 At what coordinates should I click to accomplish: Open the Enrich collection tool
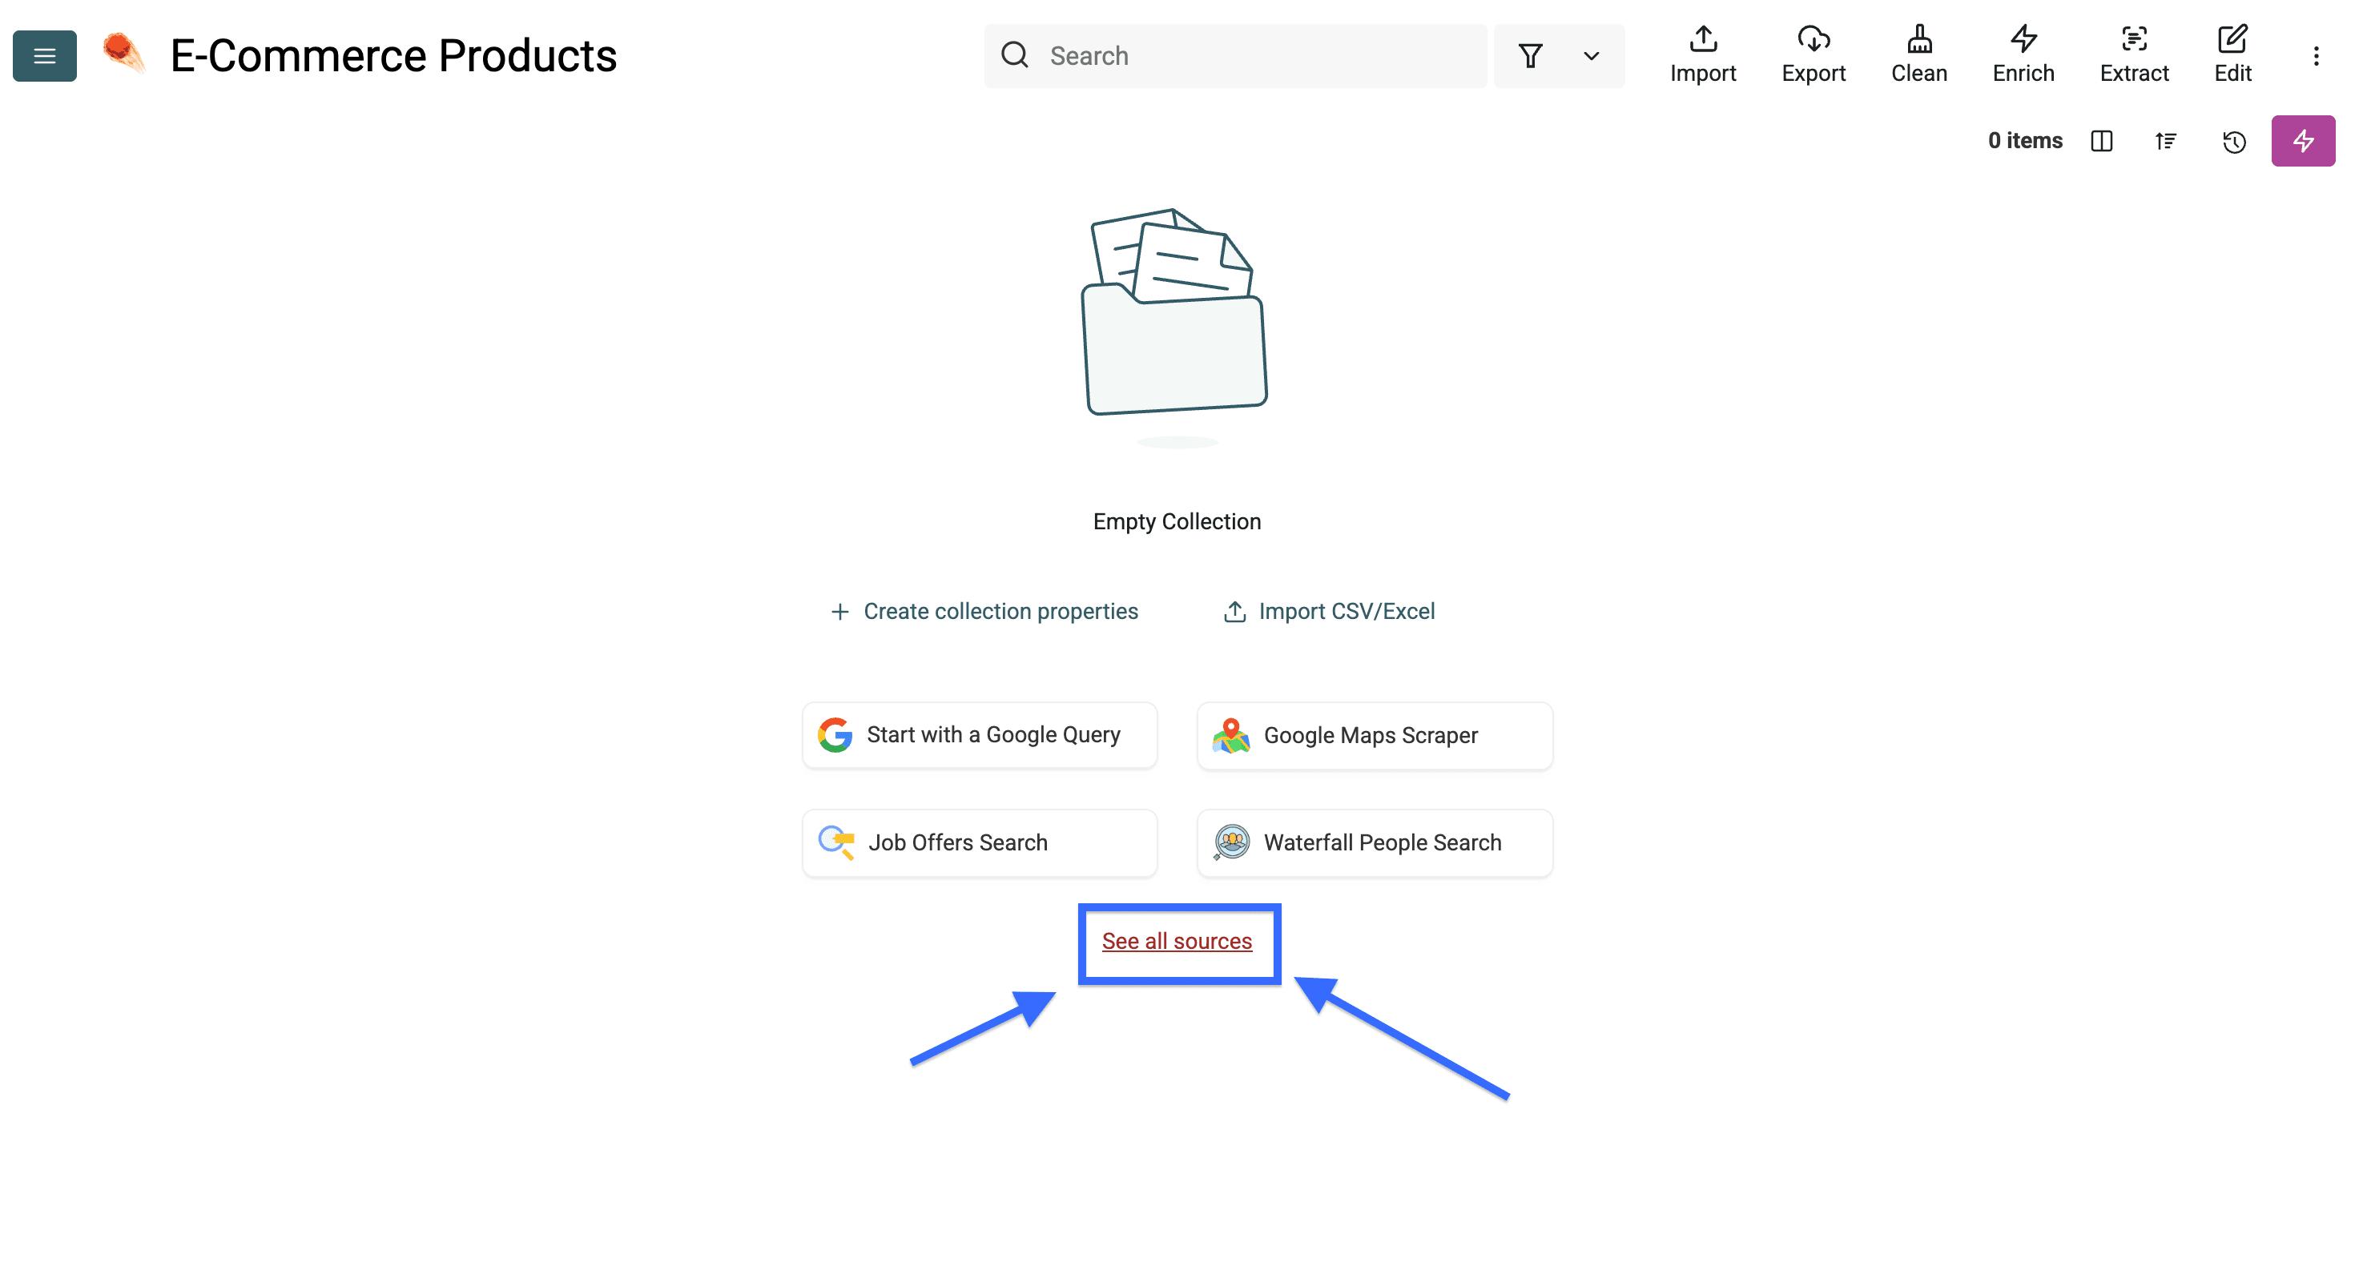(2023, 54)
